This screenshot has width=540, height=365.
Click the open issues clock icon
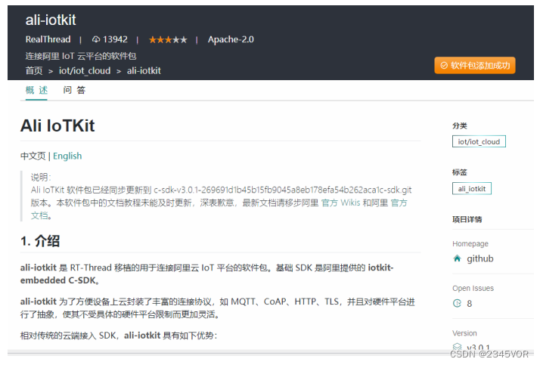457,304
